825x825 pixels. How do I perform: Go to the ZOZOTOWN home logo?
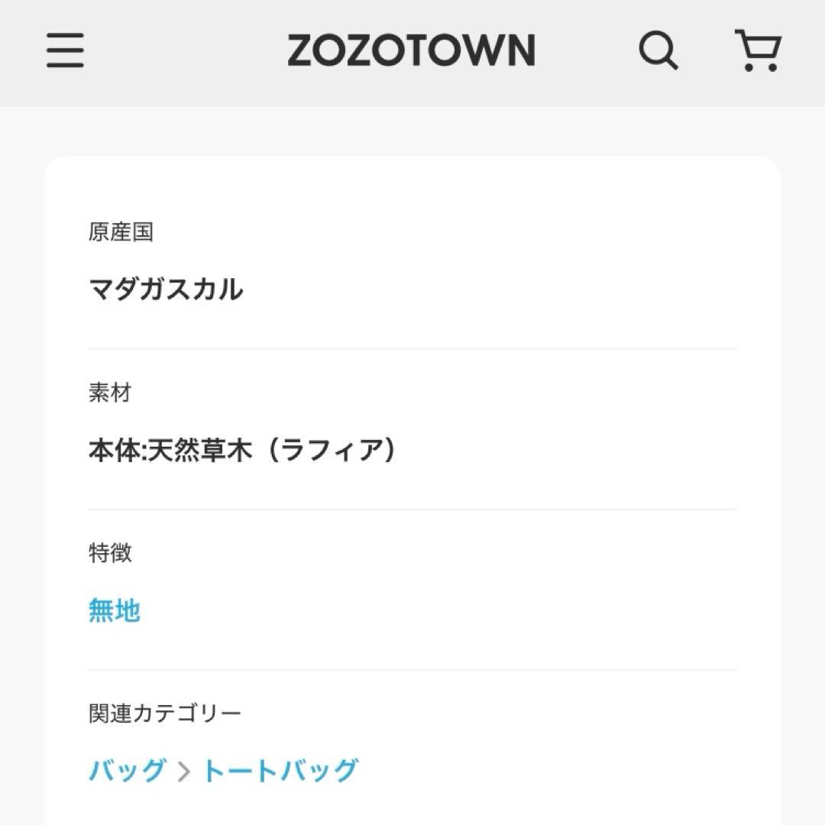tap(411, 50)
